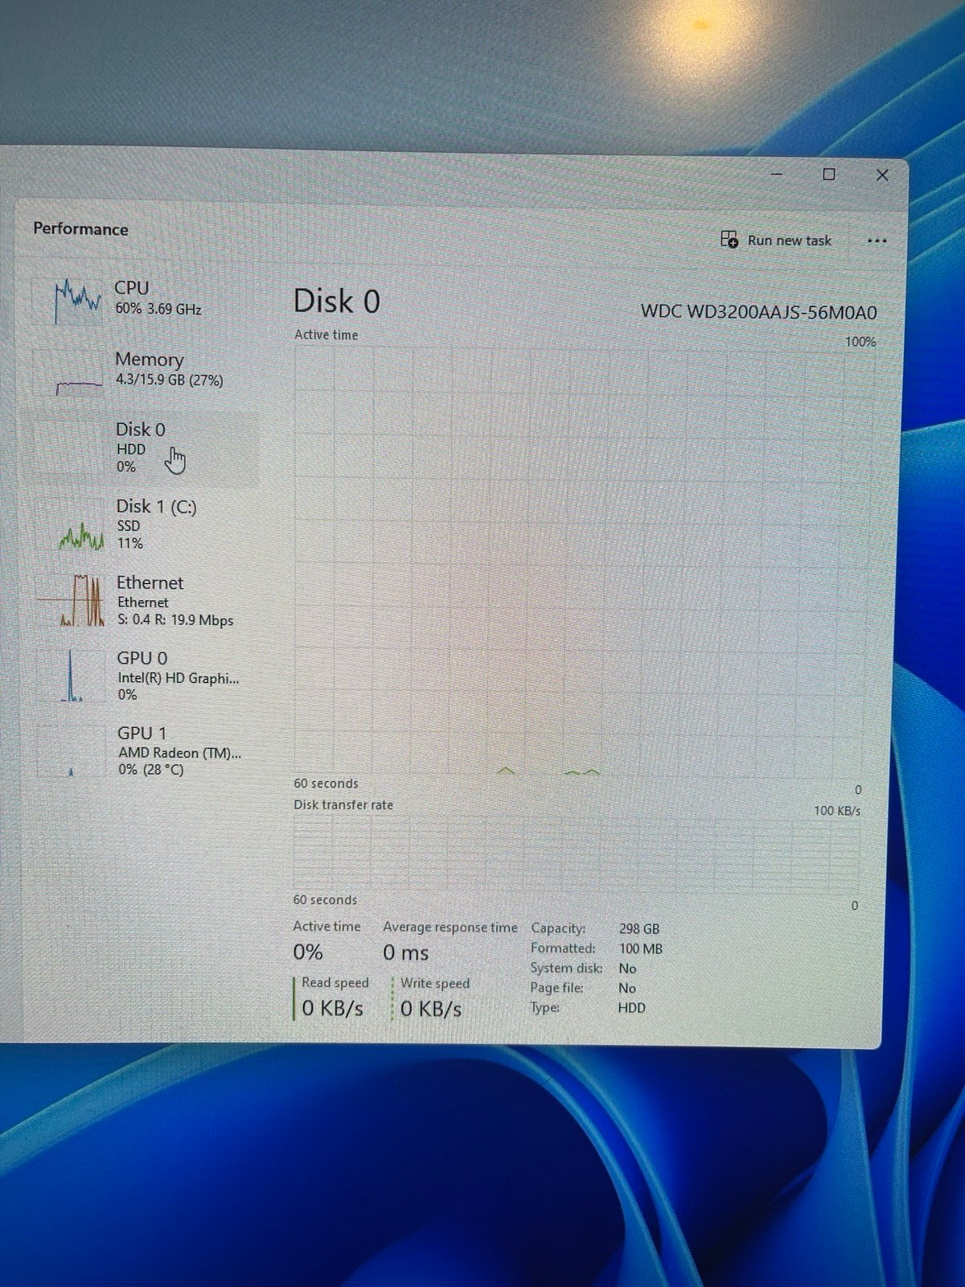Screen dimensions: 965x1287
Task: Click the 100 KB/s transfer scale label
Action: pos(837,811)
